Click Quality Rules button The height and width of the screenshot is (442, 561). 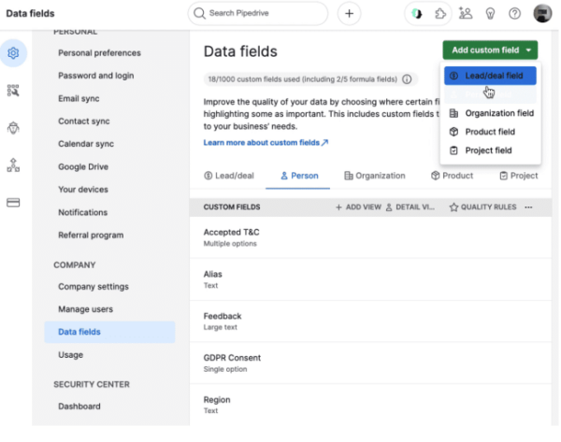pyautogui.click(x=483, y=207)
